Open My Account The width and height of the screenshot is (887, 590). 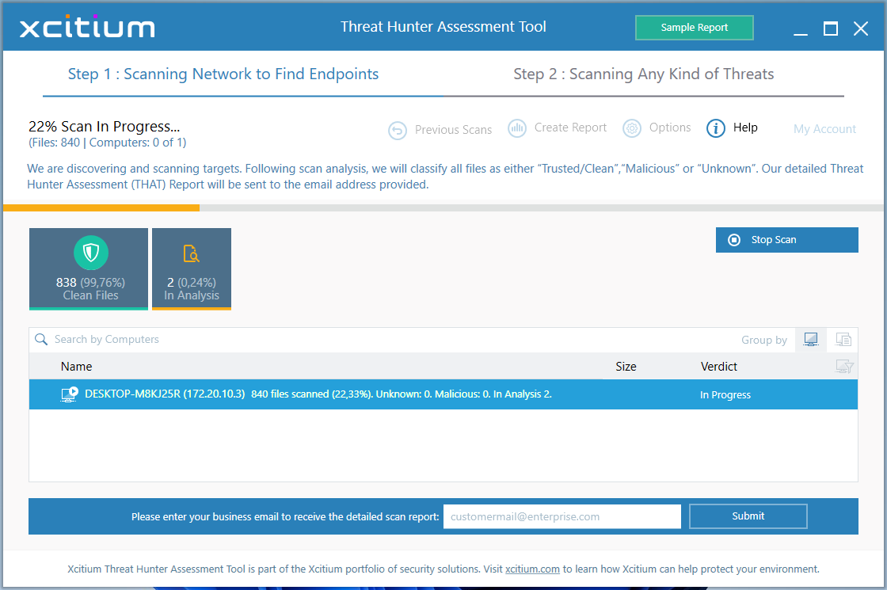pos(824,129)
